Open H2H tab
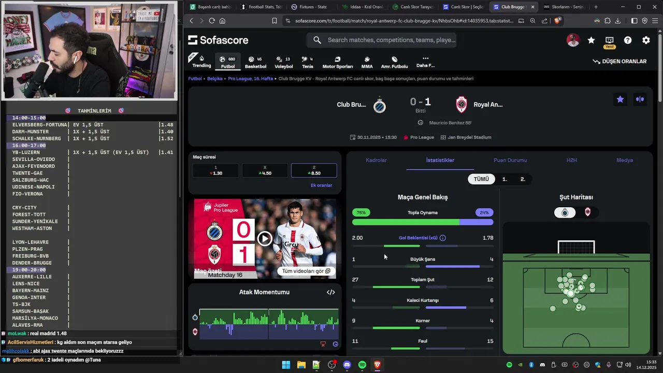 [572, 160]
